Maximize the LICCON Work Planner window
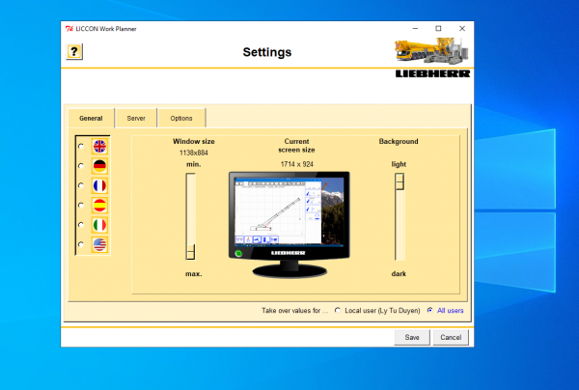The height and width of the screenshot is (390, 579). tap(438, 28)
